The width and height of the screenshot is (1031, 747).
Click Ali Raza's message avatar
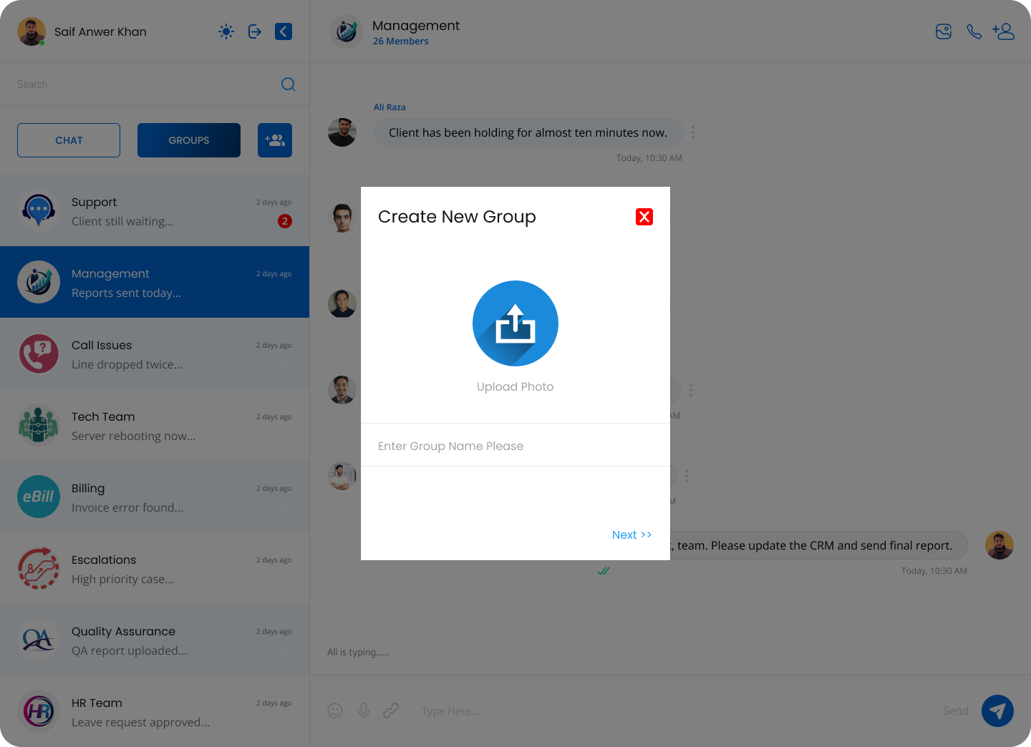pos(342,132)
